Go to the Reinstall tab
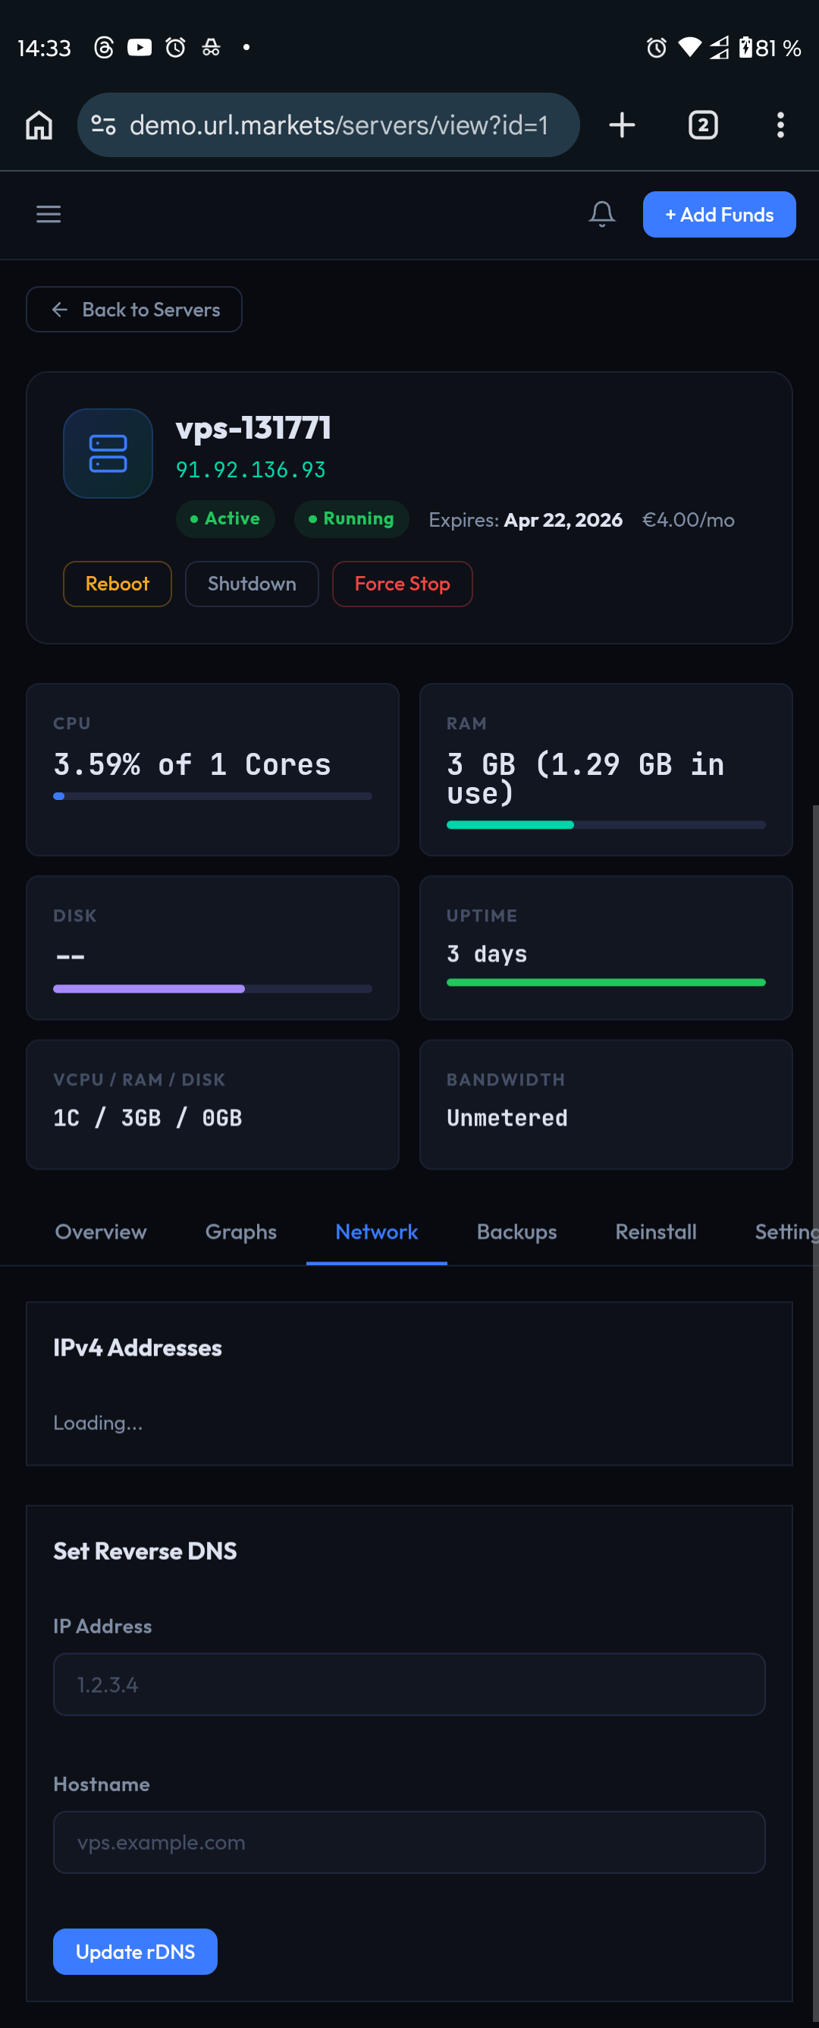 (x=655, y=1232)
